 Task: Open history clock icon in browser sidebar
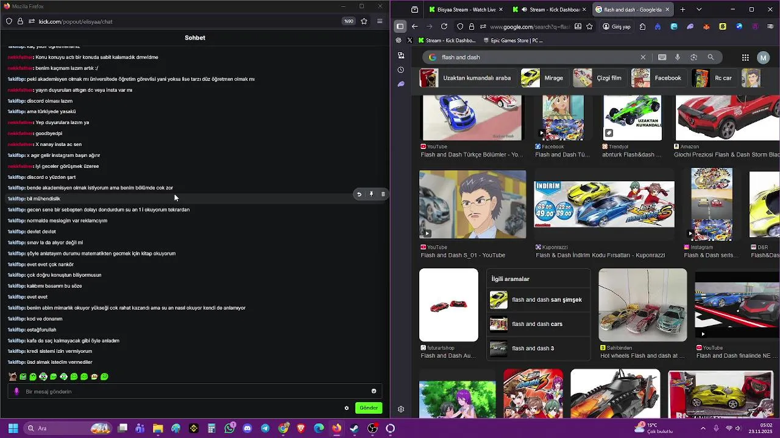(400, 70)
